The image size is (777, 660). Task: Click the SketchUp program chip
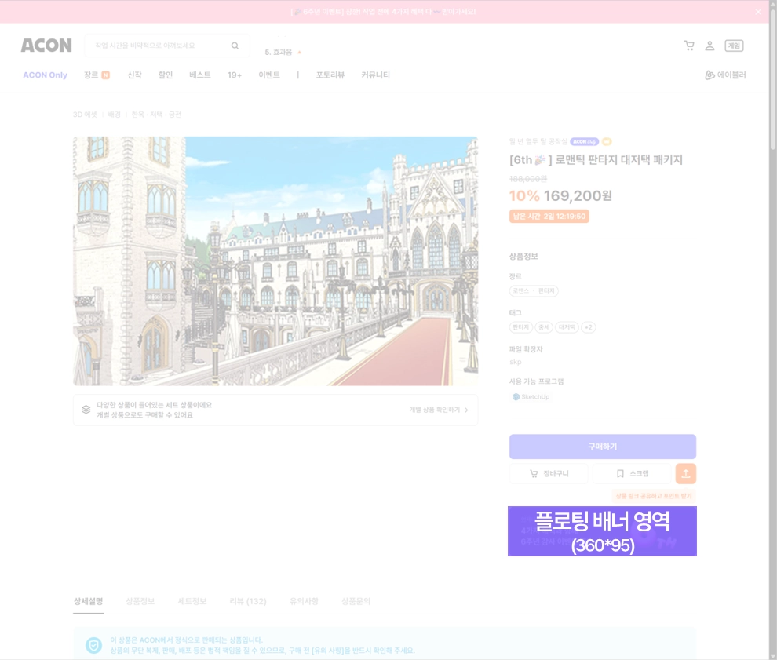(531, 397)
